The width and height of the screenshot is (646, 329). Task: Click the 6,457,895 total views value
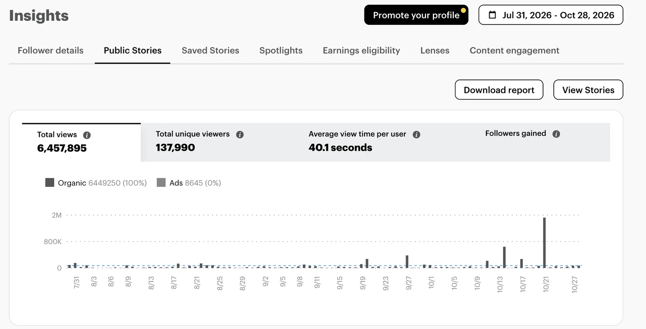(x=62, y=148)
